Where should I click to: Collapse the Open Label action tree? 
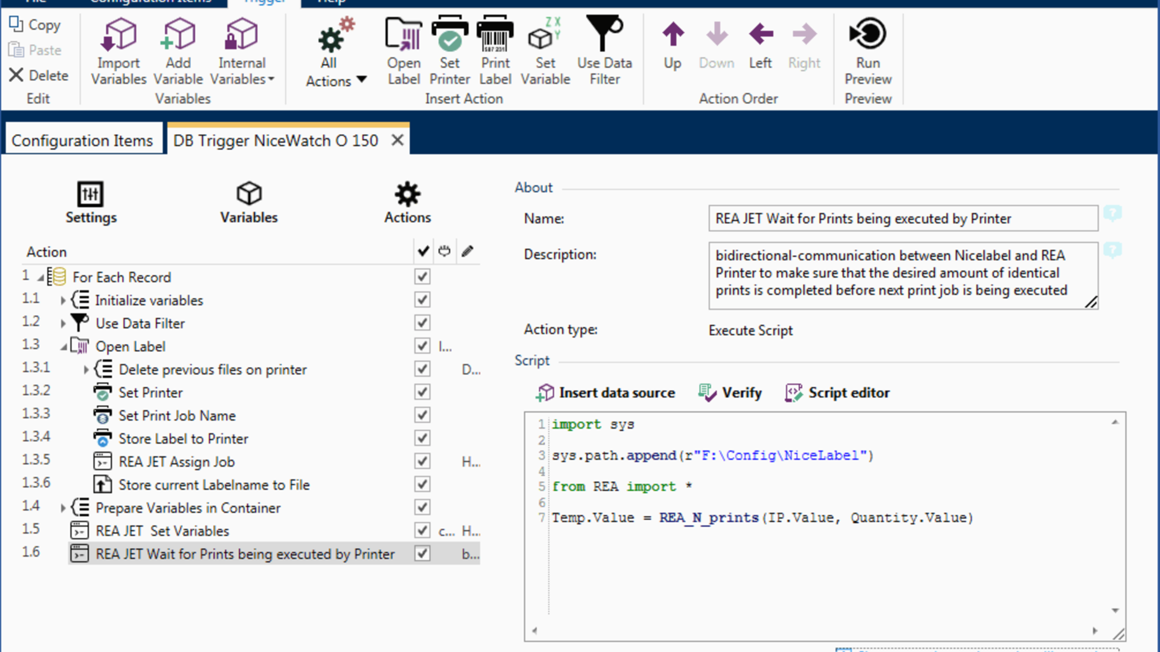coord(63,346)
